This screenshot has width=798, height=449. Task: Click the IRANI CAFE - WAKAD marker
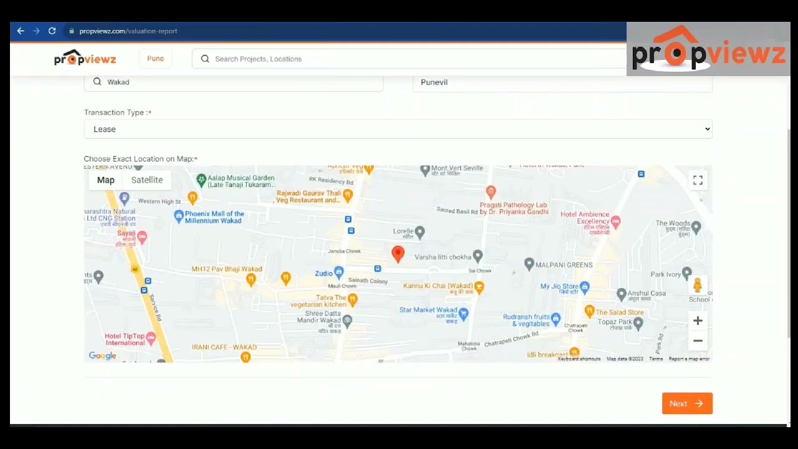[x=245, y=357]
